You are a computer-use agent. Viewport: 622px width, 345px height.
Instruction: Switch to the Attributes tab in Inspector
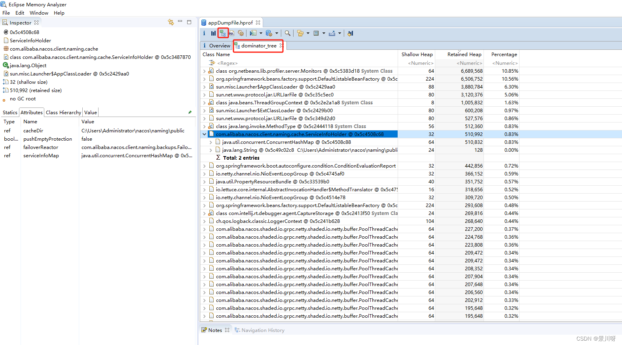tap(32, 113)
